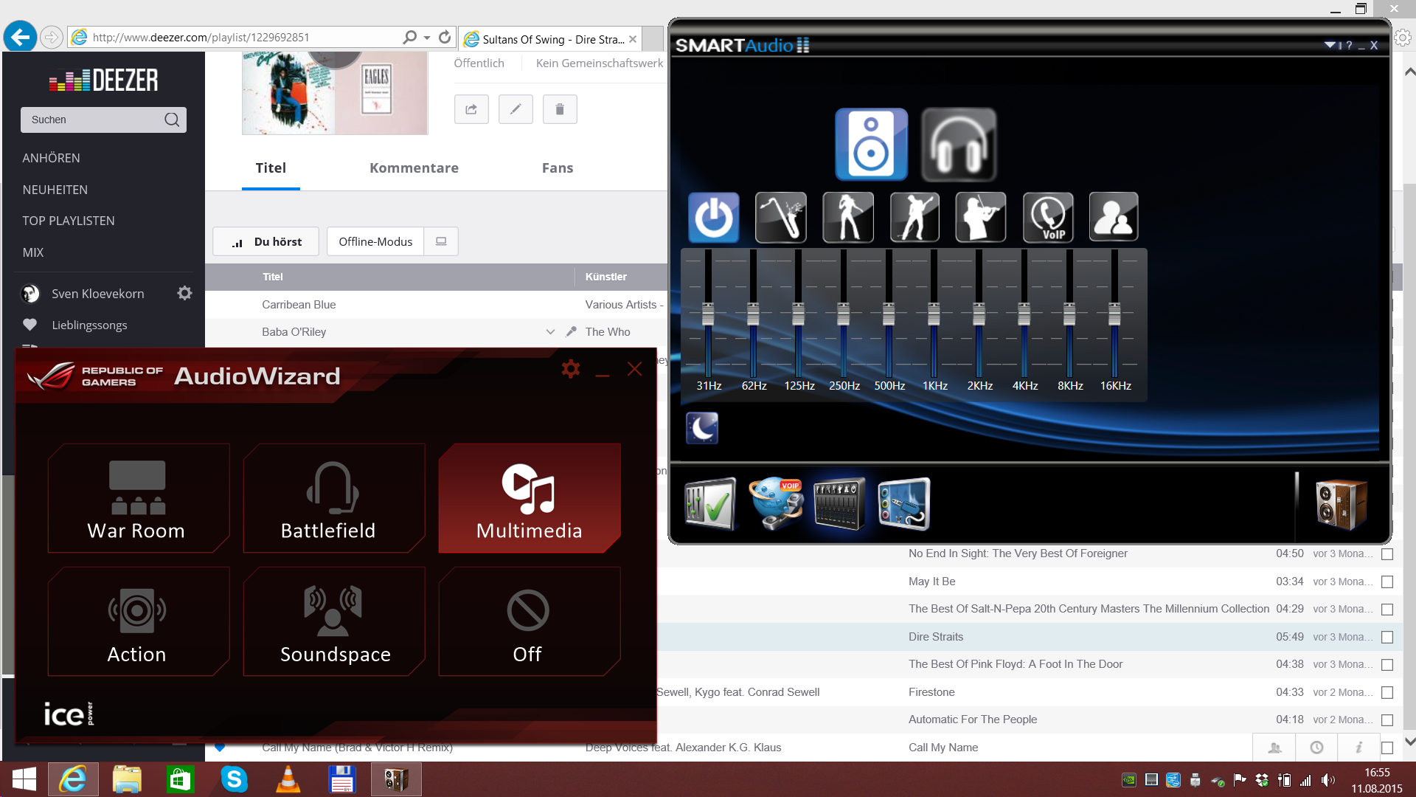Open NEUHEITEN in Deezer sidebar

coord(55,190)
